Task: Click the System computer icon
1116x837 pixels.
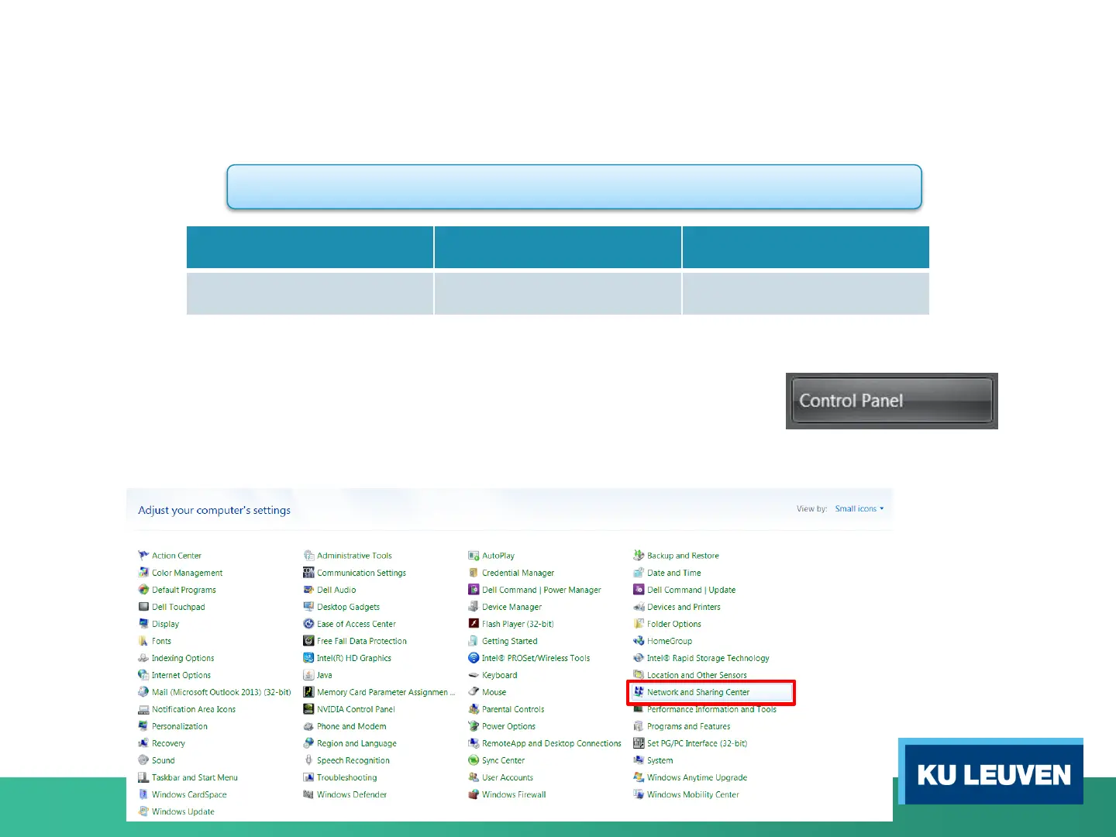Action: click(639, 759)
